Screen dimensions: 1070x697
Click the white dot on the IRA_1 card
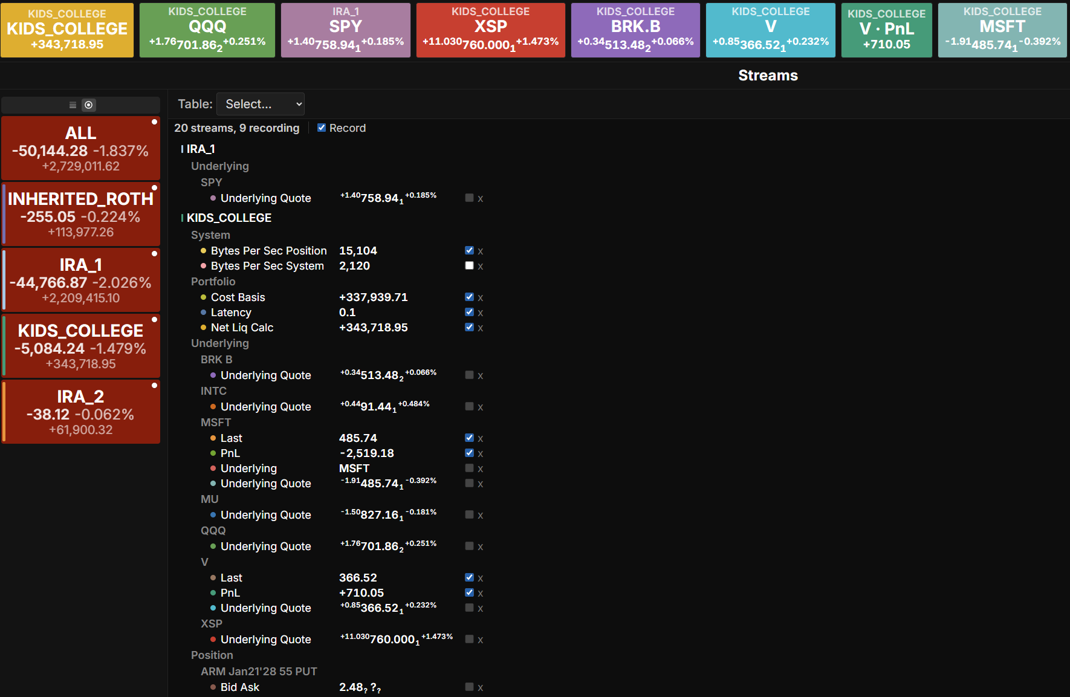pyautogui.click(x=154, y=254)
